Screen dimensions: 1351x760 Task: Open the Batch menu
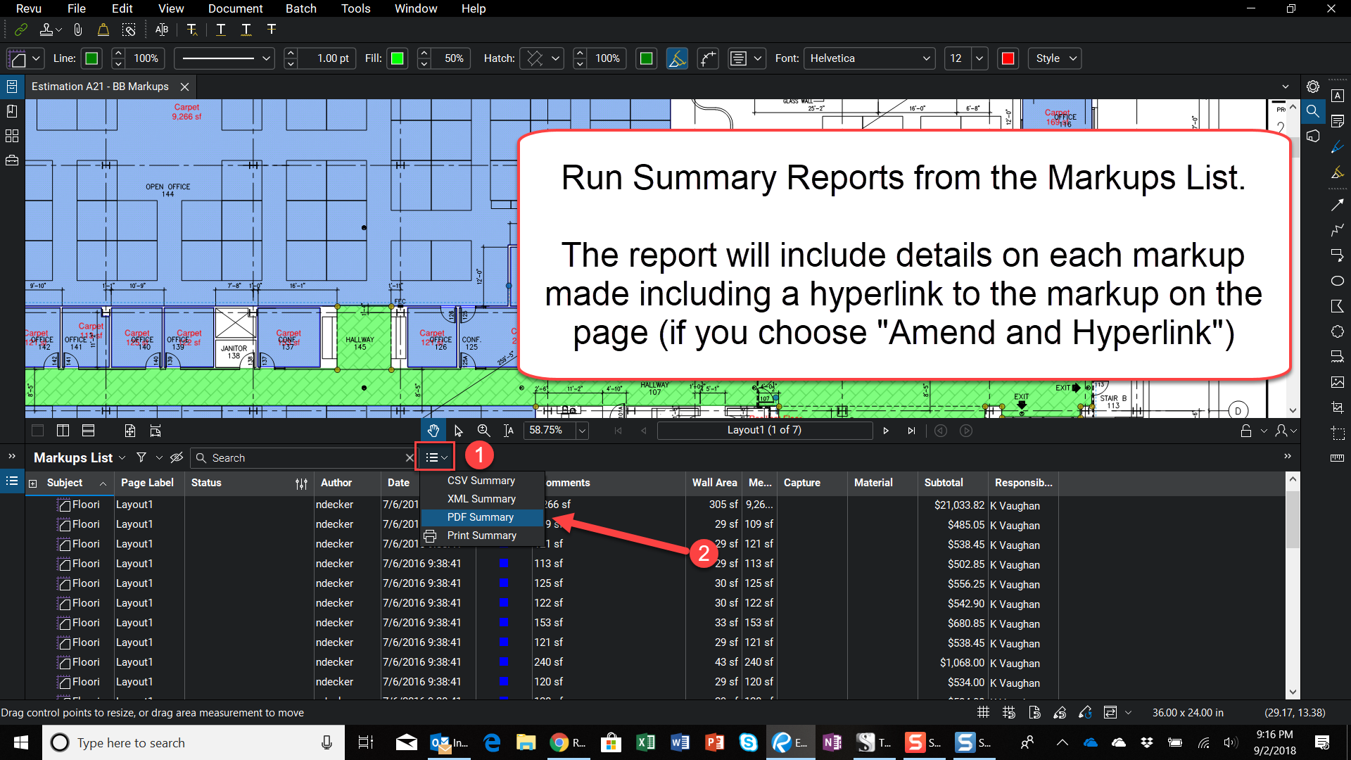click(301, 8)
